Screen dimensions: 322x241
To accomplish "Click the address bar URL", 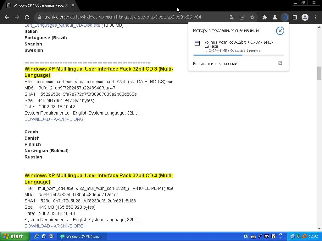I will pyautogui.click(x=123, y=17).
